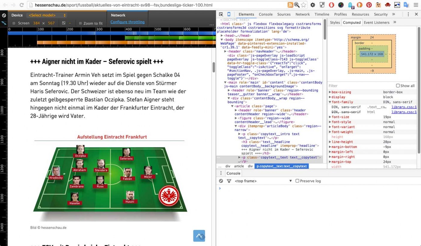Expand the figure region--wide node
The image size is (421, 246).
[x=236, y=118]
